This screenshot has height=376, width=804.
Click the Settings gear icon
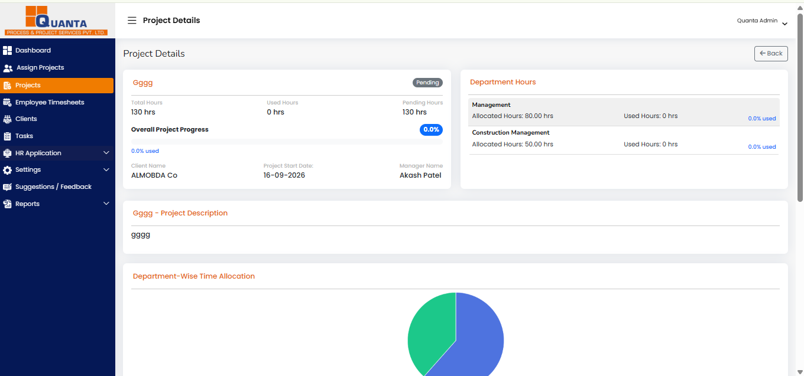(7, 170)
